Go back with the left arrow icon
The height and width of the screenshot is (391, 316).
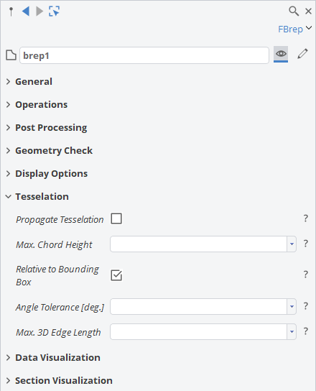click(x=26, y=11)
